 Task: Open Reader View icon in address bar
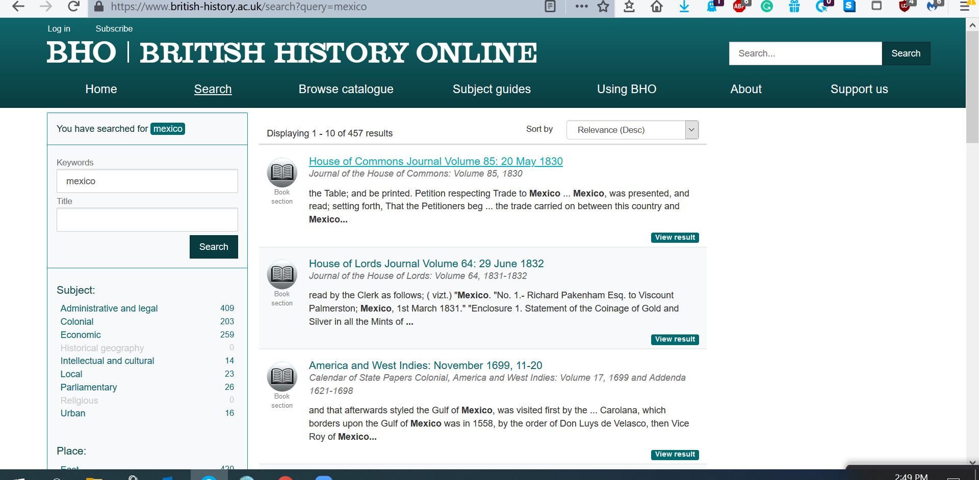550,7
